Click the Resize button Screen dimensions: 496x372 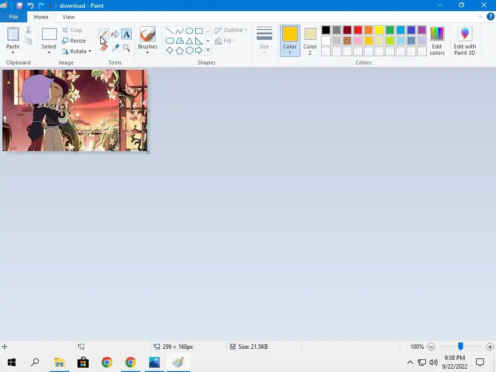tap(74, 41)
